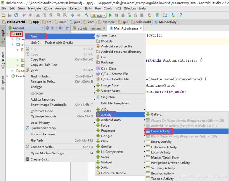229x181 pixels.
Task: Expand the Widget submenu entry
Action: tap(120, 162)
